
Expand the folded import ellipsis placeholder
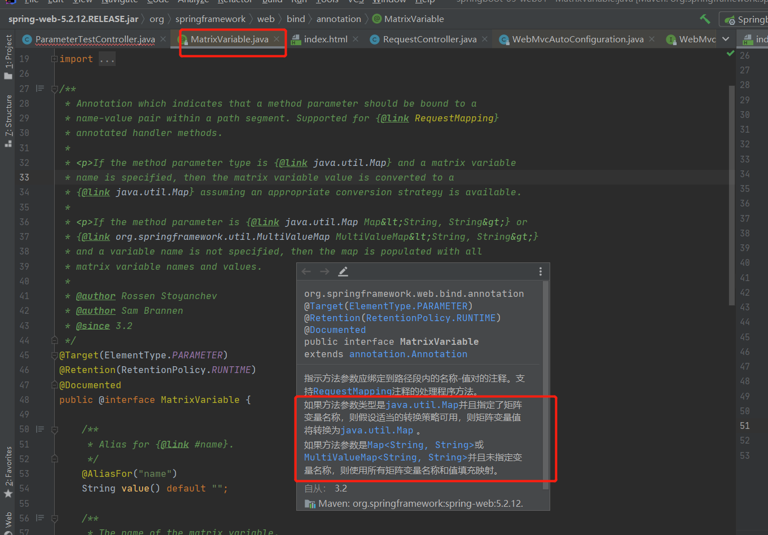[107, 59]
